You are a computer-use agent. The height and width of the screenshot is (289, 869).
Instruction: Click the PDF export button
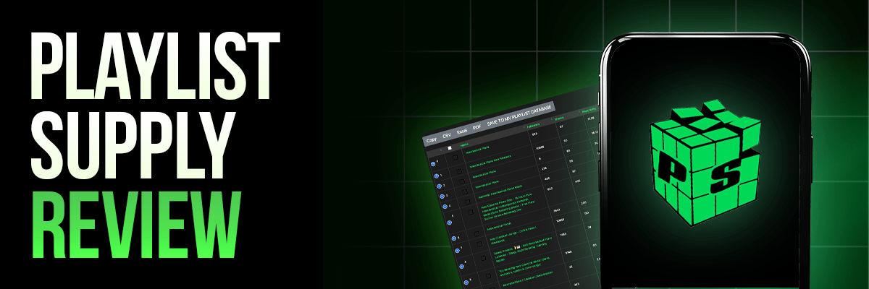[477, 127]
